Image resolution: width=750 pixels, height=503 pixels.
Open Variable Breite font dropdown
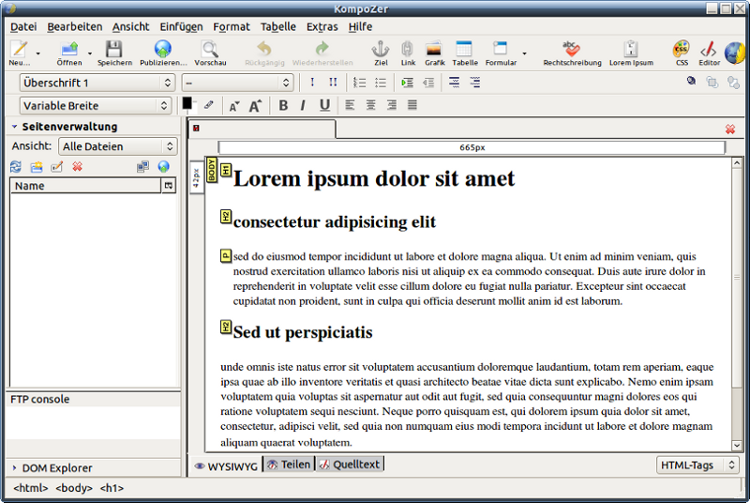(96, 106)
